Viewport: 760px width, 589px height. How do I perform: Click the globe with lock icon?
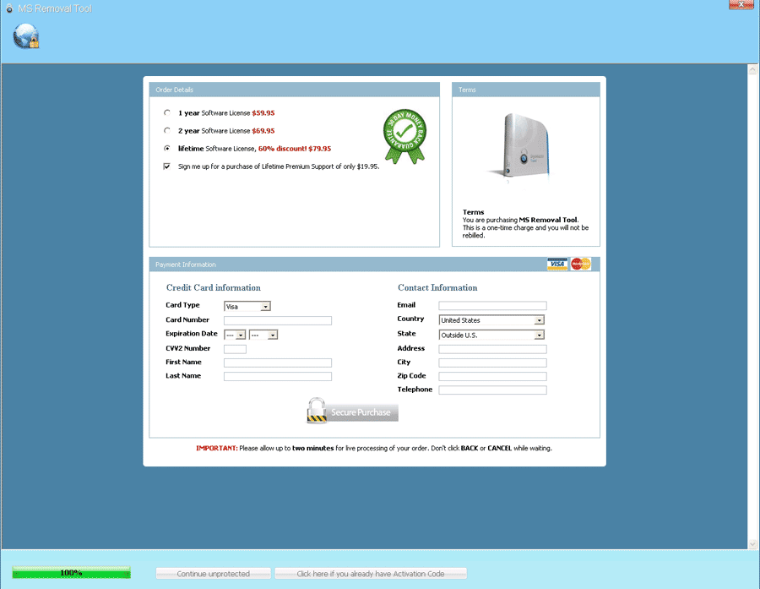(26, 36)
